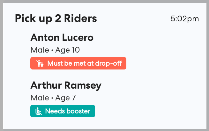Click the adult-with-child icon in red badge
This screenshot has height=131, width=209.
click(40, 63)
